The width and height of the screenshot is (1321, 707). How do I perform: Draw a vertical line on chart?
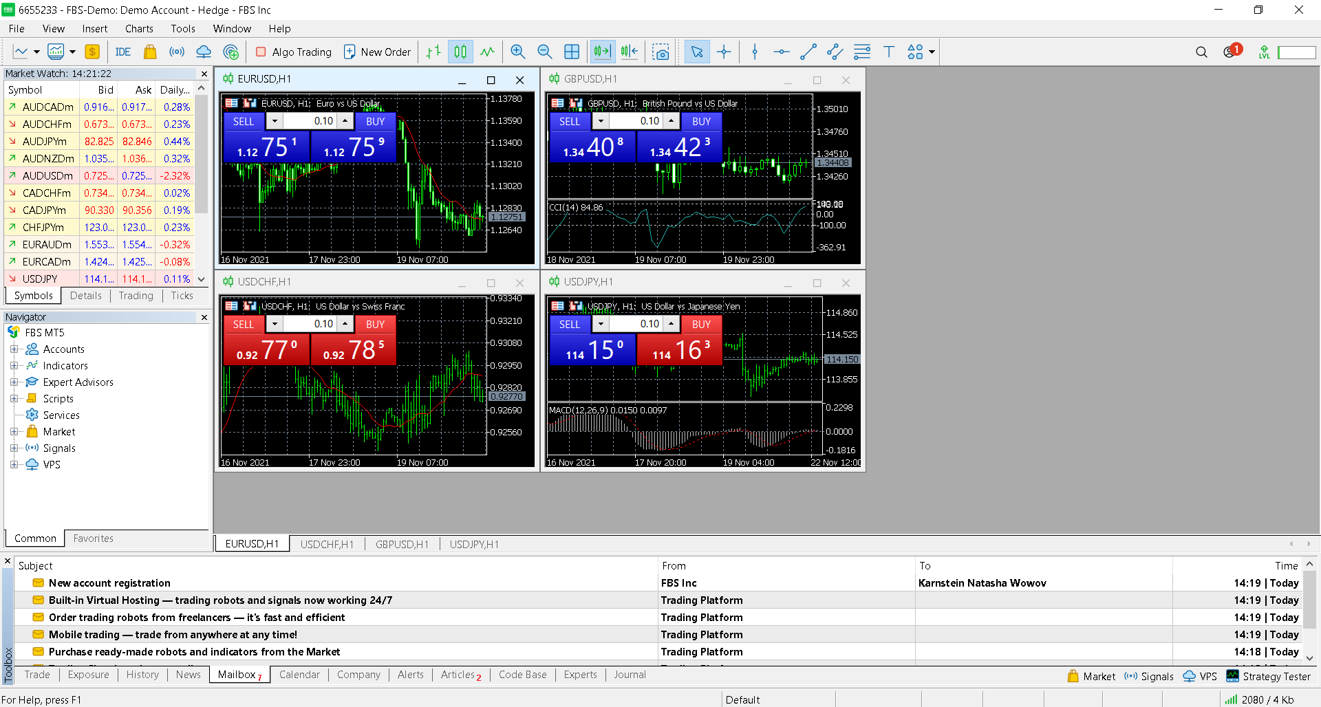tap(755, 52)
